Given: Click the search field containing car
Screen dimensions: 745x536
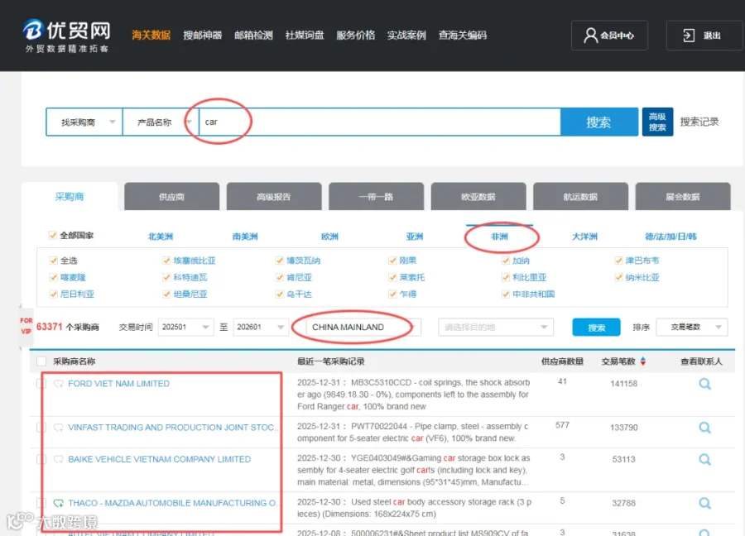Looking at the screenshot, I should coord(379,122).
